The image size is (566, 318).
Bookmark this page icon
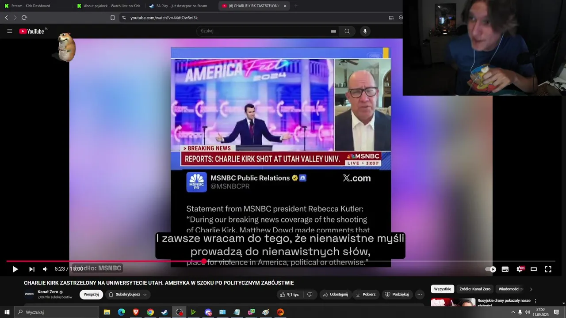point(112,18)
